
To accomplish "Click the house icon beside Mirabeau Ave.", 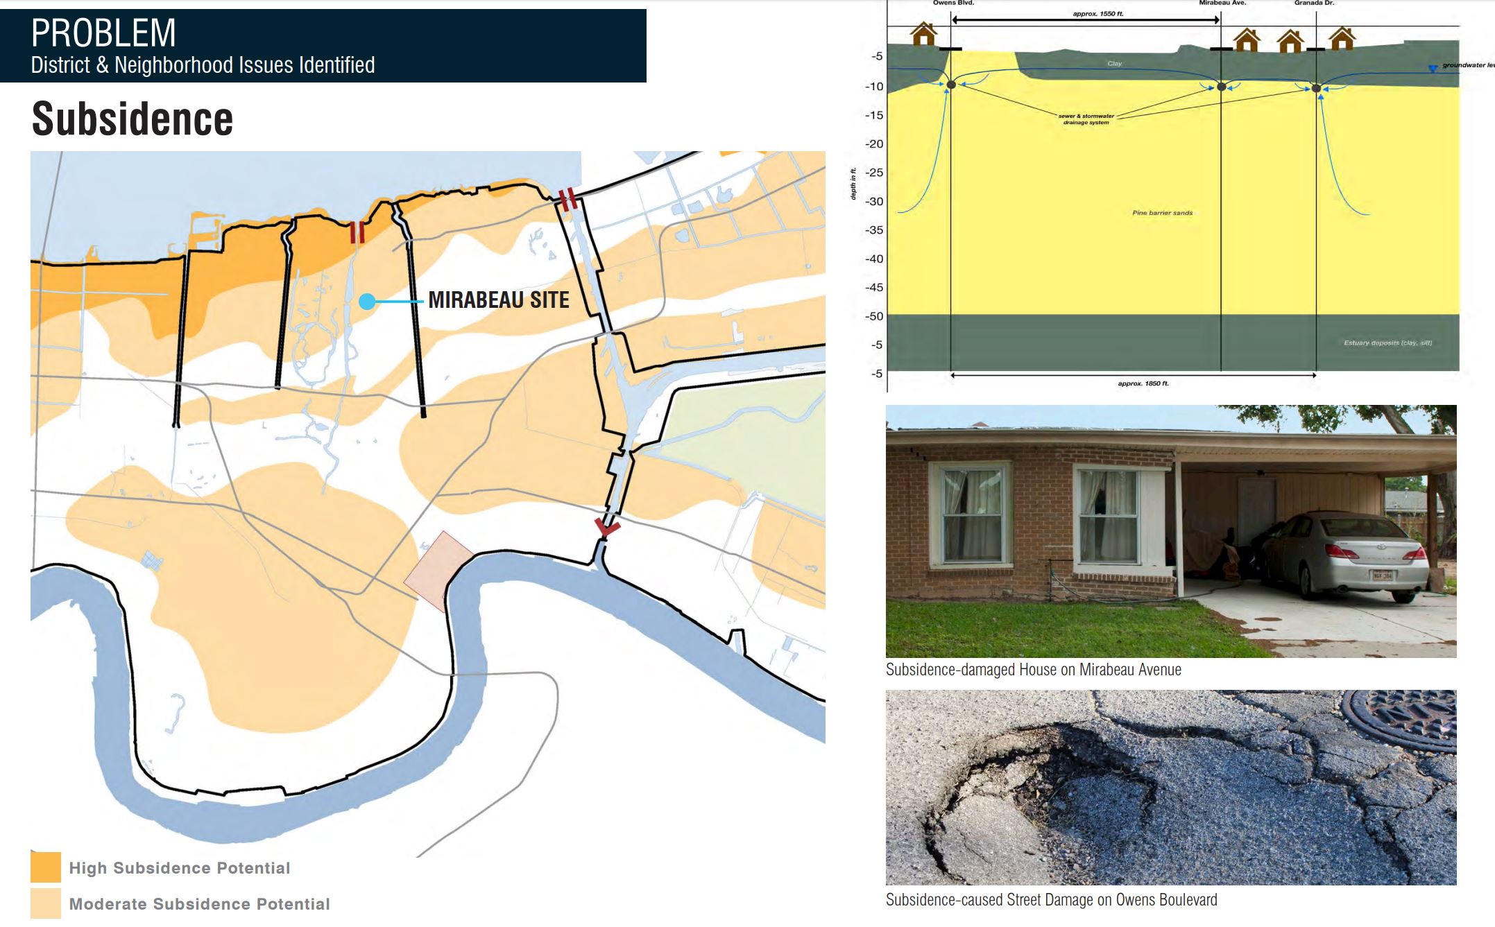I will click(x=1245, y=40).
